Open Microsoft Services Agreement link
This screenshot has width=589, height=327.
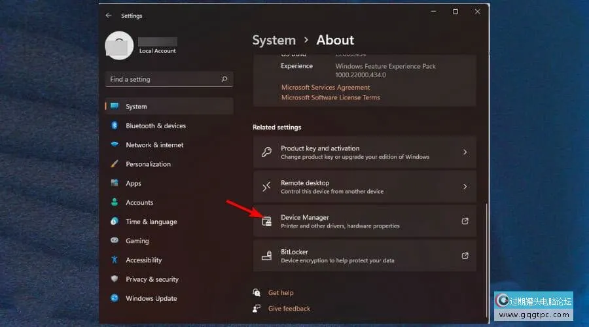[x=325, y=88]
